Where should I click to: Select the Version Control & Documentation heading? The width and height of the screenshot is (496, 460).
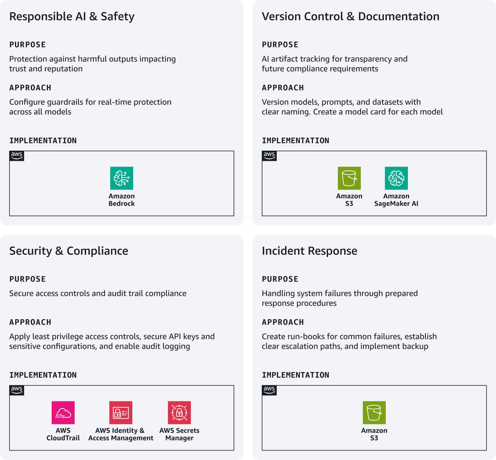point(350,16)
